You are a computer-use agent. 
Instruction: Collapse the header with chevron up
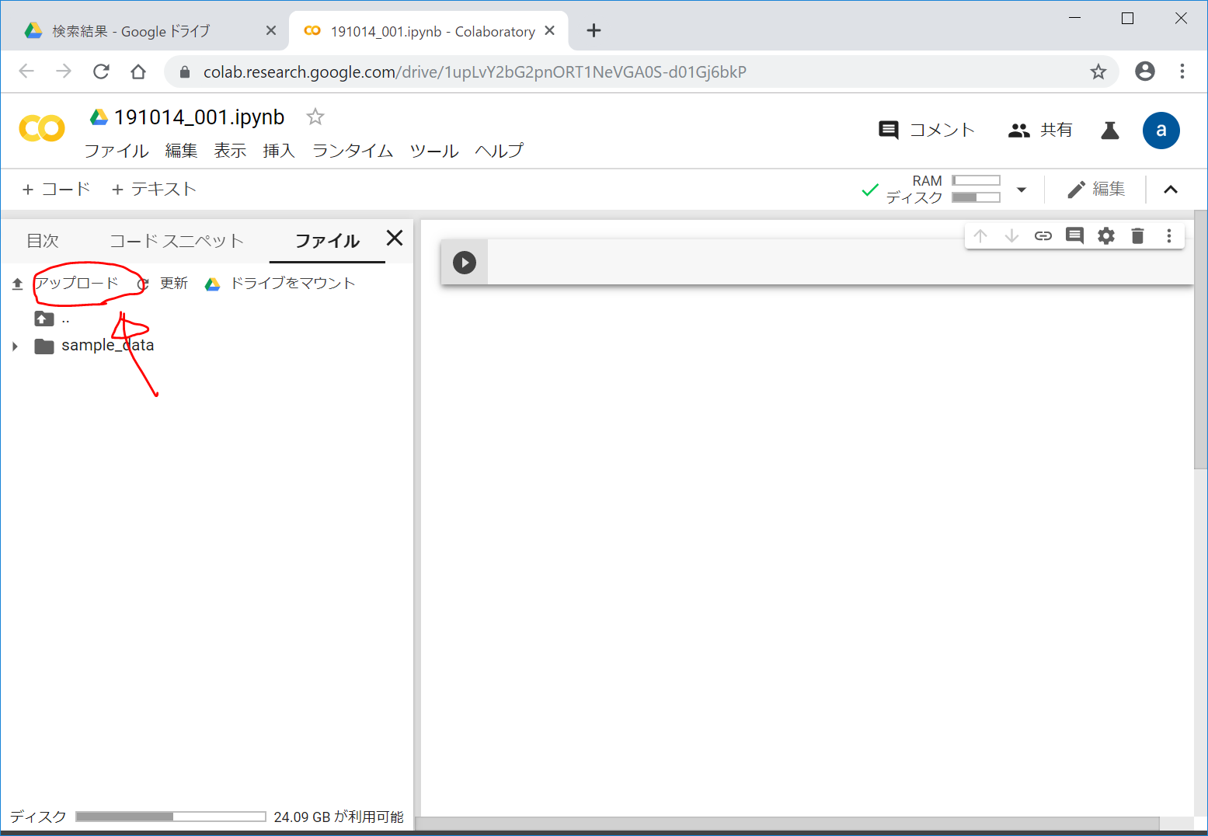coord(1170,190)
